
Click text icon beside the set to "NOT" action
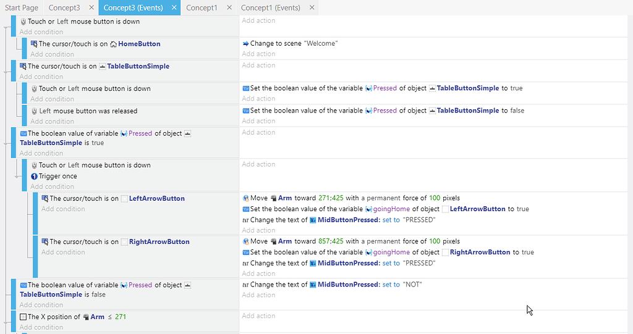(245, 285)
